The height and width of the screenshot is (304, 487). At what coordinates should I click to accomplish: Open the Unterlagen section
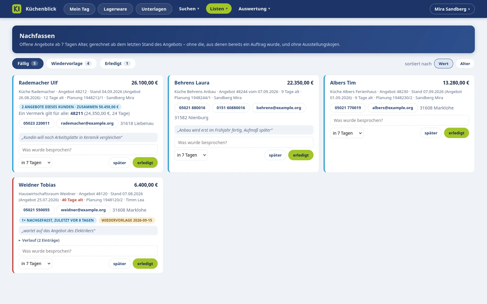(x=154, y=9)
